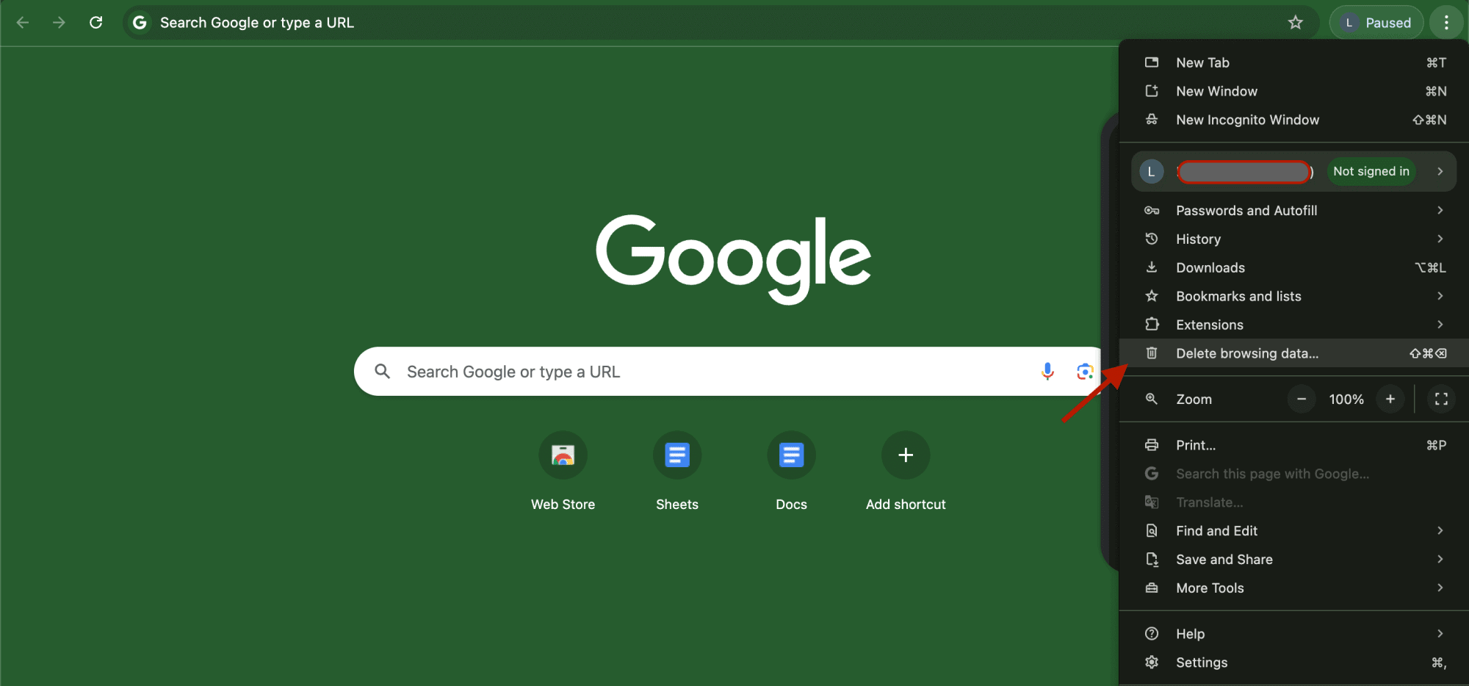
Task: Open Find and Edit submenu
Action: click(1294, 530)
